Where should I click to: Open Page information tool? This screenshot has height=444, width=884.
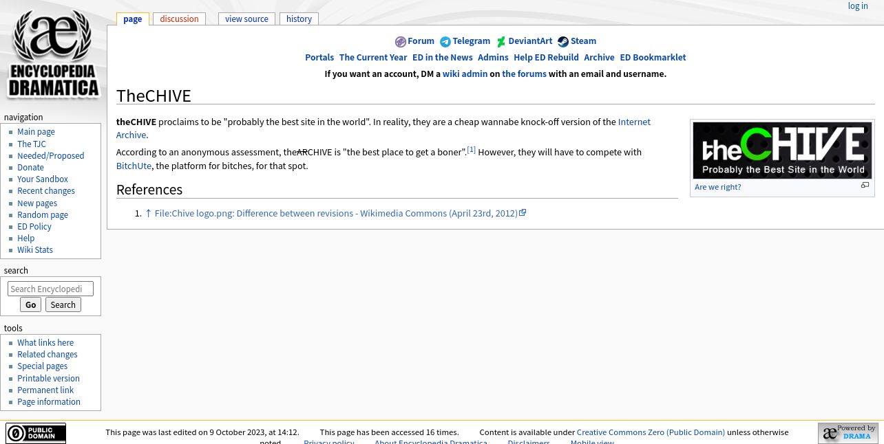(49, 402)
